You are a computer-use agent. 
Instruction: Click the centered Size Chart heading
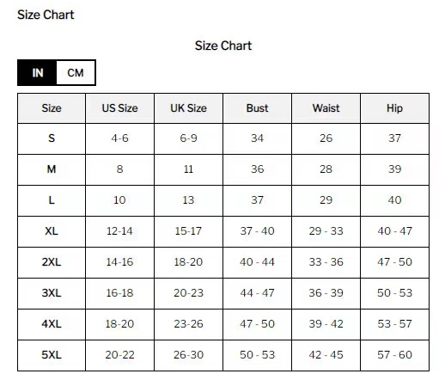pos(223,46)
